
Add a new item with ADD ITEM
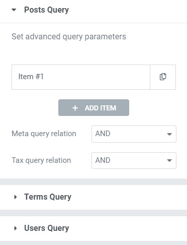pos(93,108)
